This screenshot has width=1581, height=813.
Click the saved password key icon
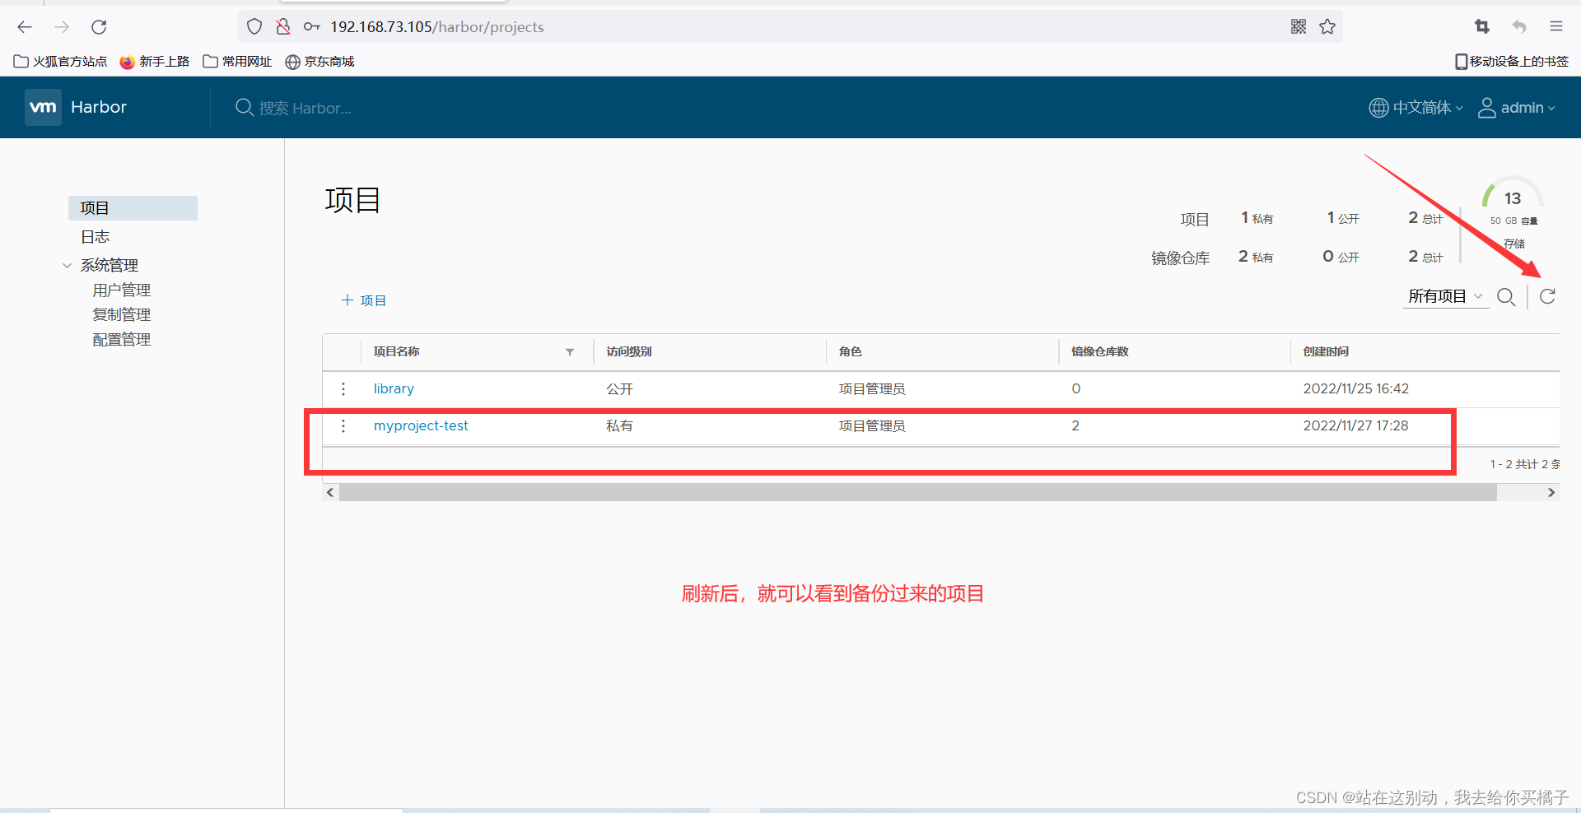coord(311,27)
